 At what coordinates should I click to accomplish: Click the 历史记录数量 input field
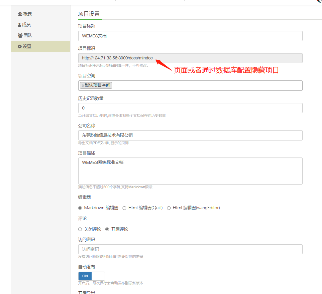(190, 108)
